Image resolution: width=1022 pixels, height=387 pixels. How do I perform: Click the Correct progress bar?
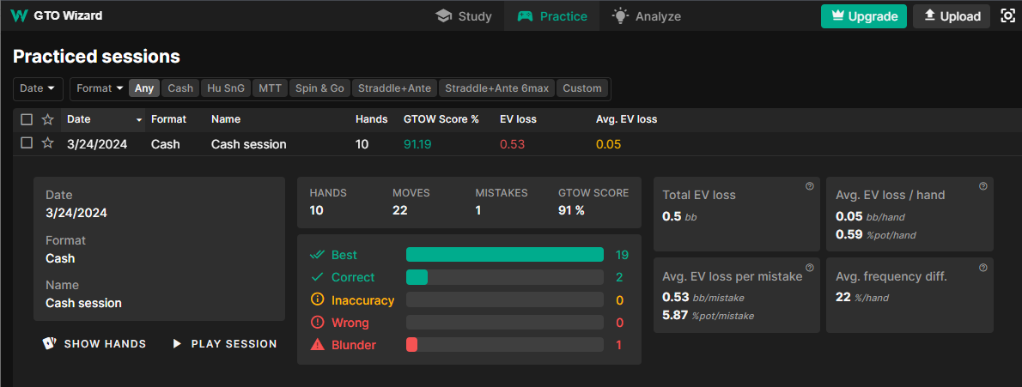pos(504,277)
